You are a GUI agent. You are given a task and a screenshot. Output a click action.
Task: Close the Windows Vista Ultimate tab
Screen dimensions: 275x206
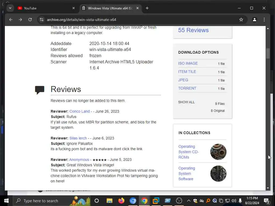click(x=137, y=8)
